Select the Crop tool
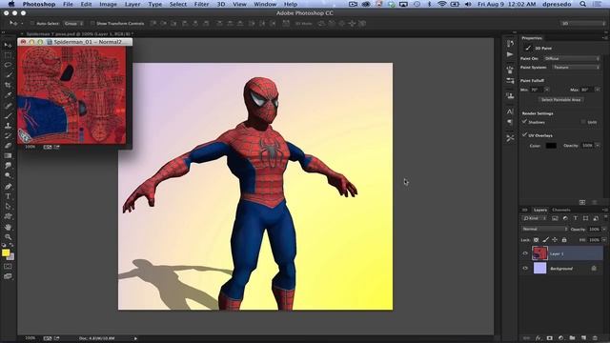This screenshot has width=610, height=343. coord(8,85)
